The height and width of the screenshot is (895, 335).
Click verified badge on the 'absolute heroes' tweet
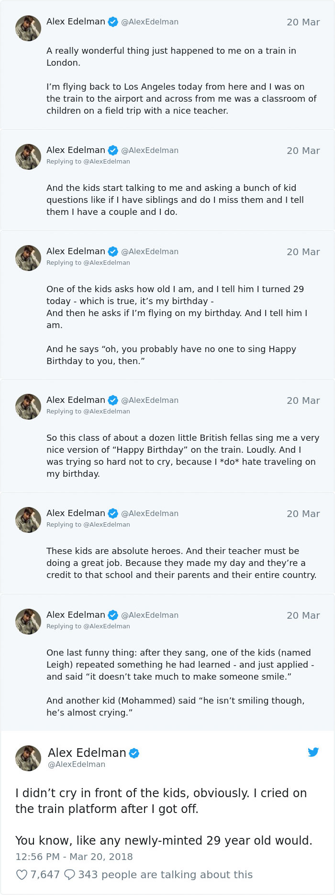113,513
